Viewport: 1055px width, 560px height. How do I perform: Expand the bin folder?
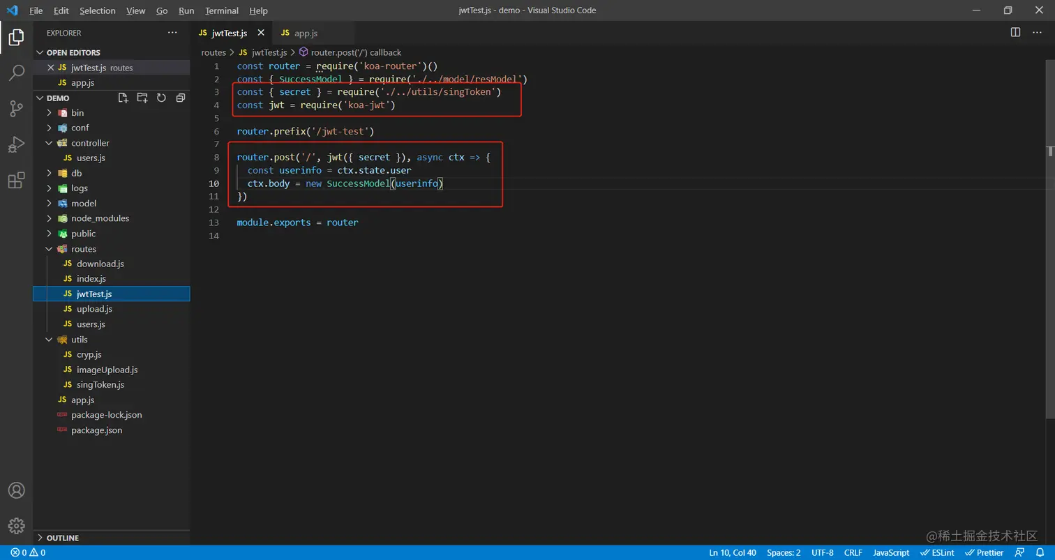112,112
